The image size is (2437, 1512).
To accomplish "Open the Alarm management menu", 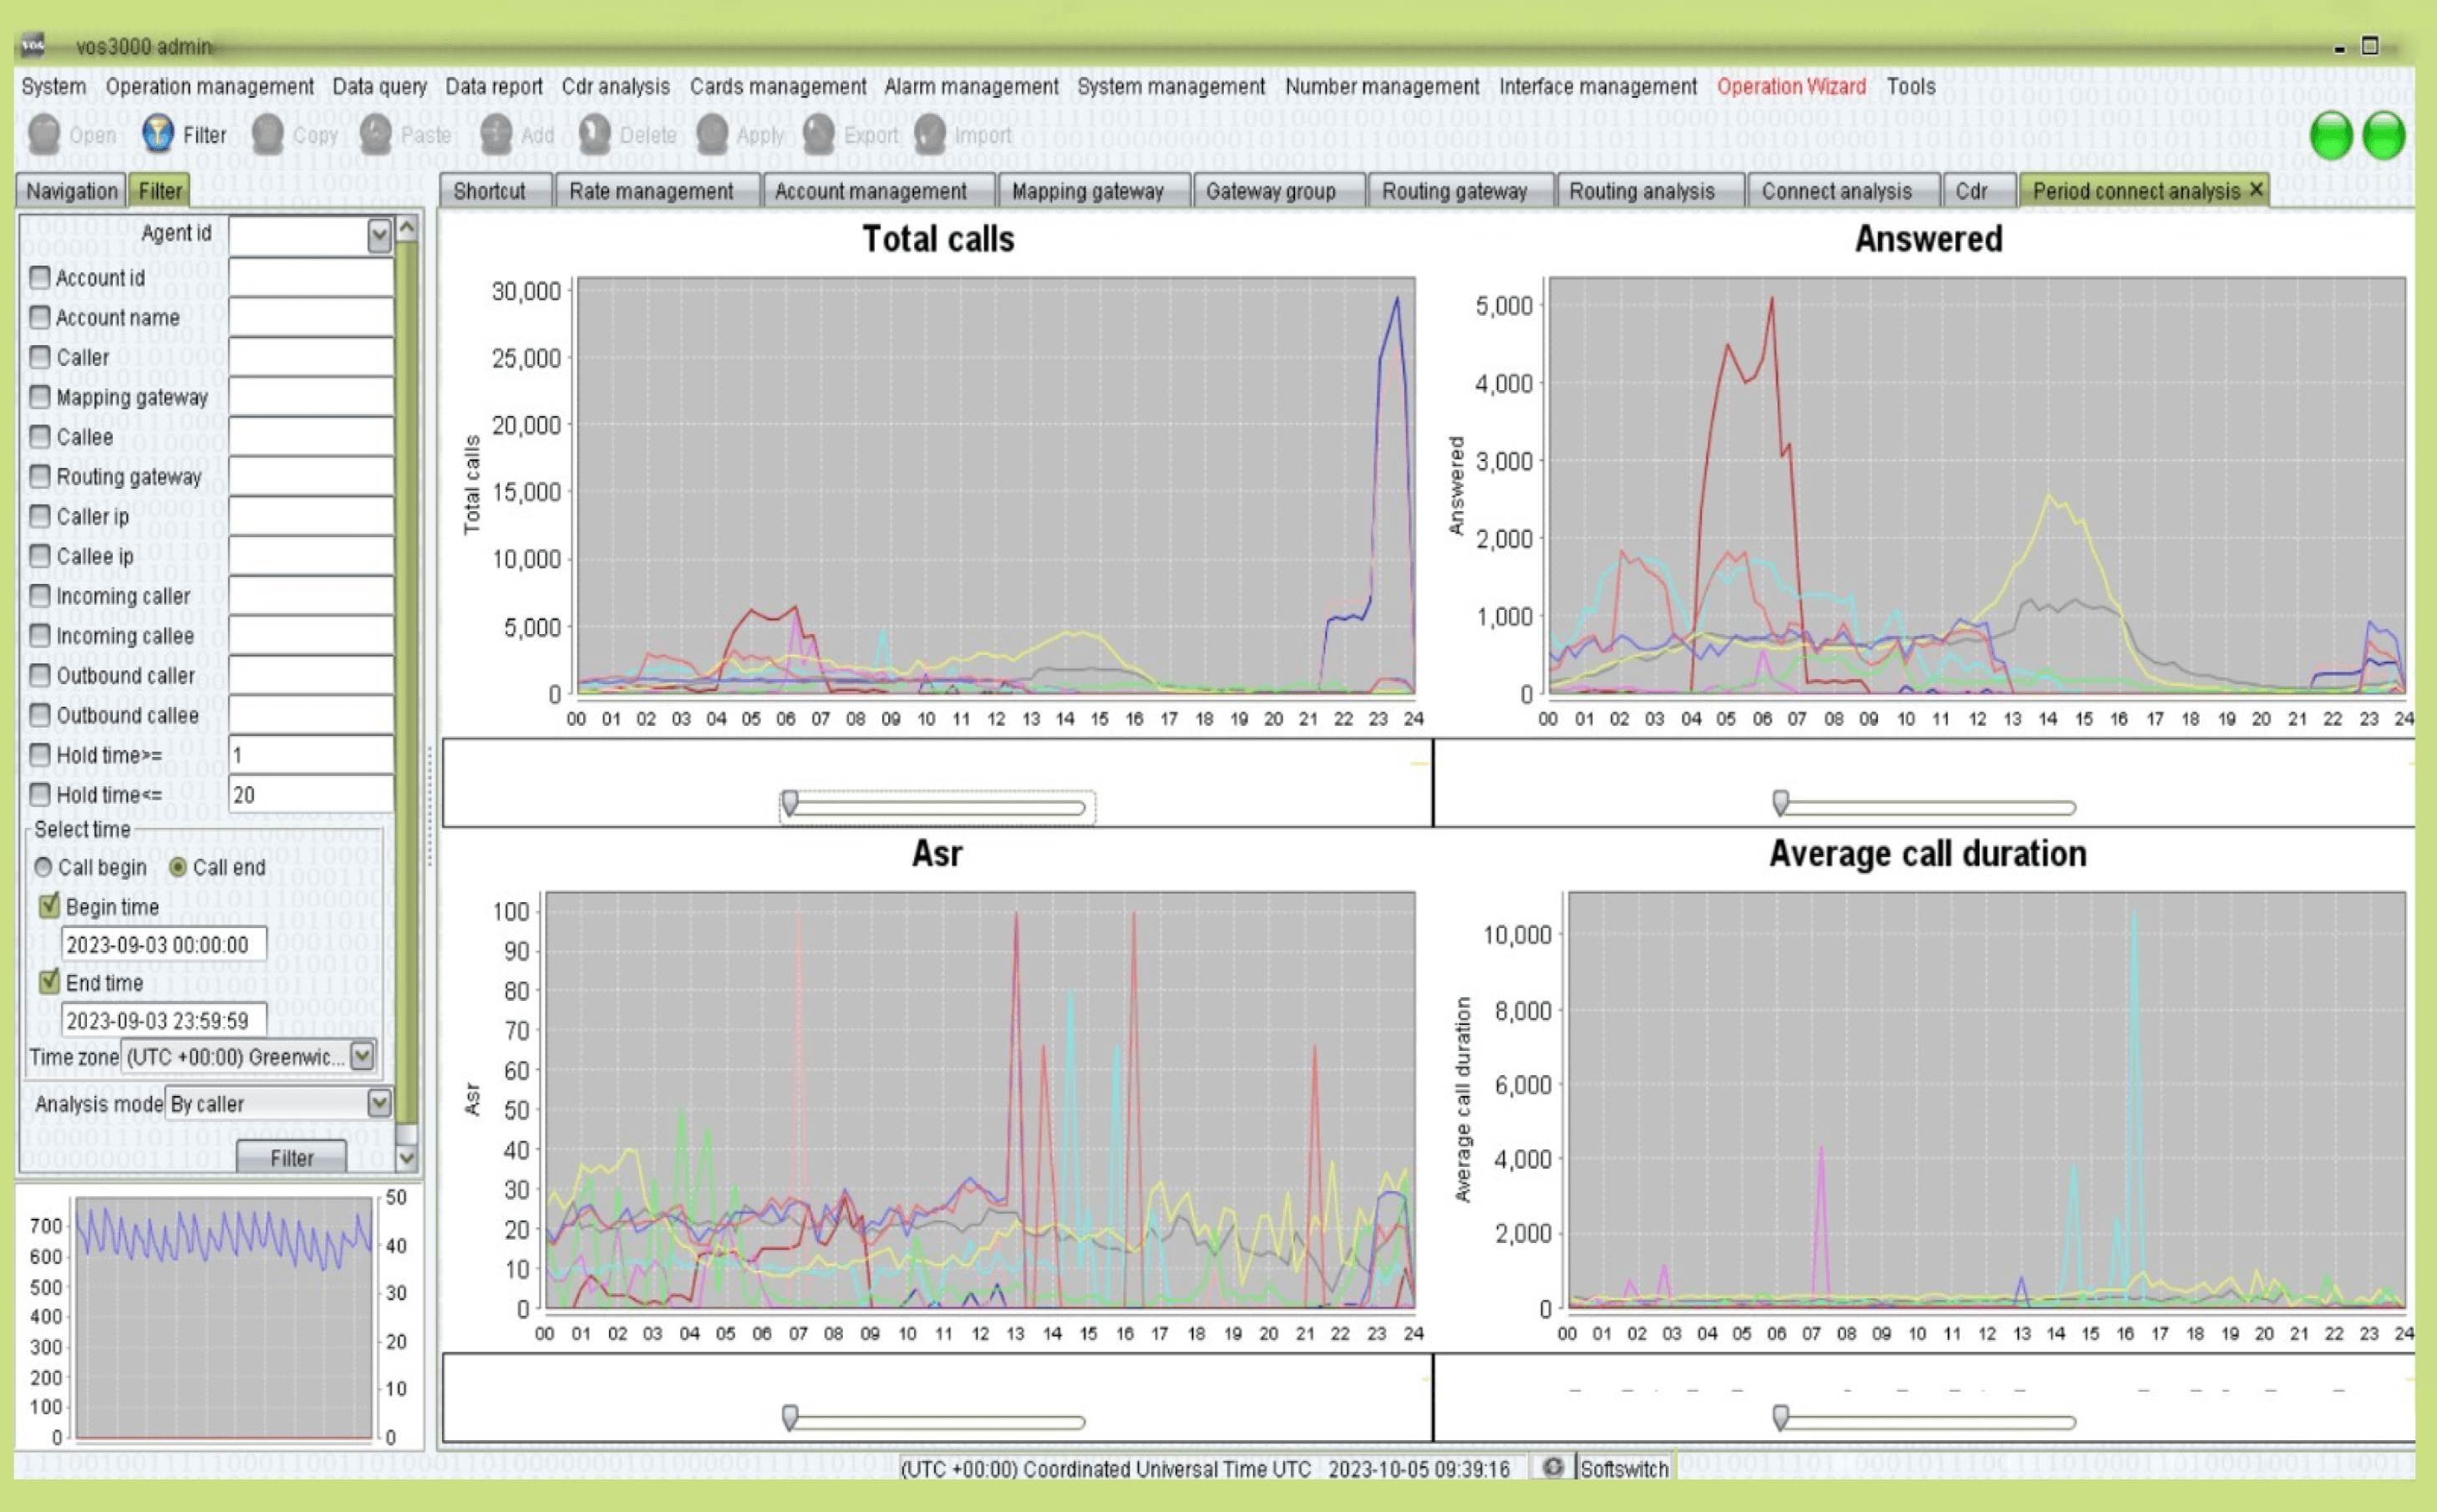I will pyautogui.click(x=971, y=87).
